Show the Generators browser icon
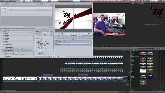165x93 pixels. click(158, 49)
